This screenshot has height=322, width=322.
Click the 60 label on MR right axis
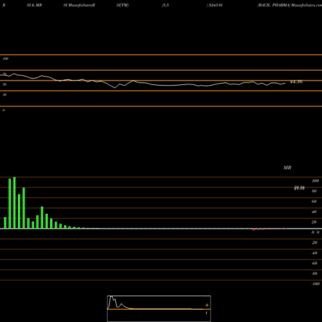314,202
